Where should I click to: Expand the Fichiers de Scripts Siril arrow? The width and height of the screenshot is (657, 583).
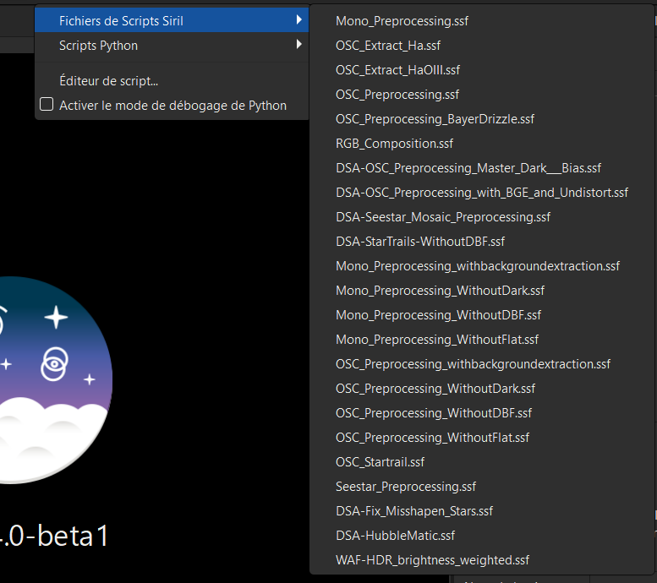click(298, 20)
